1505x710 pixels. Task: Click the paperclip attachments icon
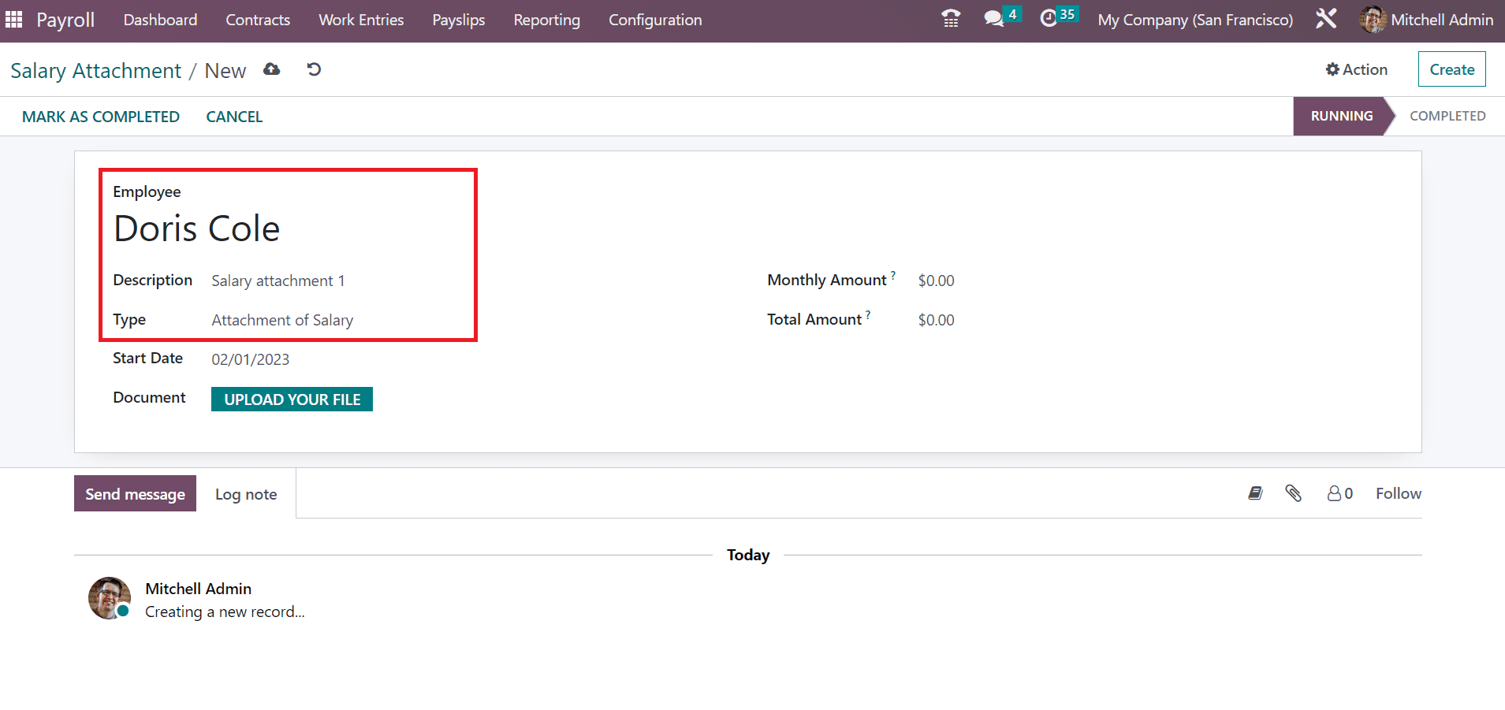pos(1293,493)
